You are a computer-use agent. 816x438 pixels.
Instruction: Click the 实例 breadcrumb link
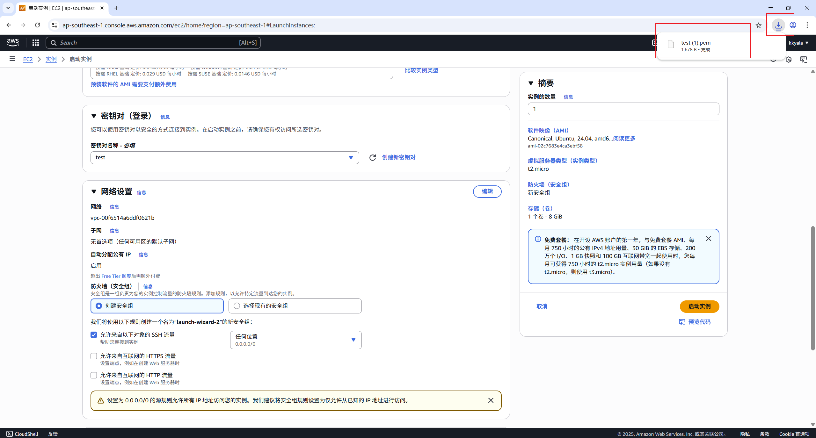pos(51,59)
